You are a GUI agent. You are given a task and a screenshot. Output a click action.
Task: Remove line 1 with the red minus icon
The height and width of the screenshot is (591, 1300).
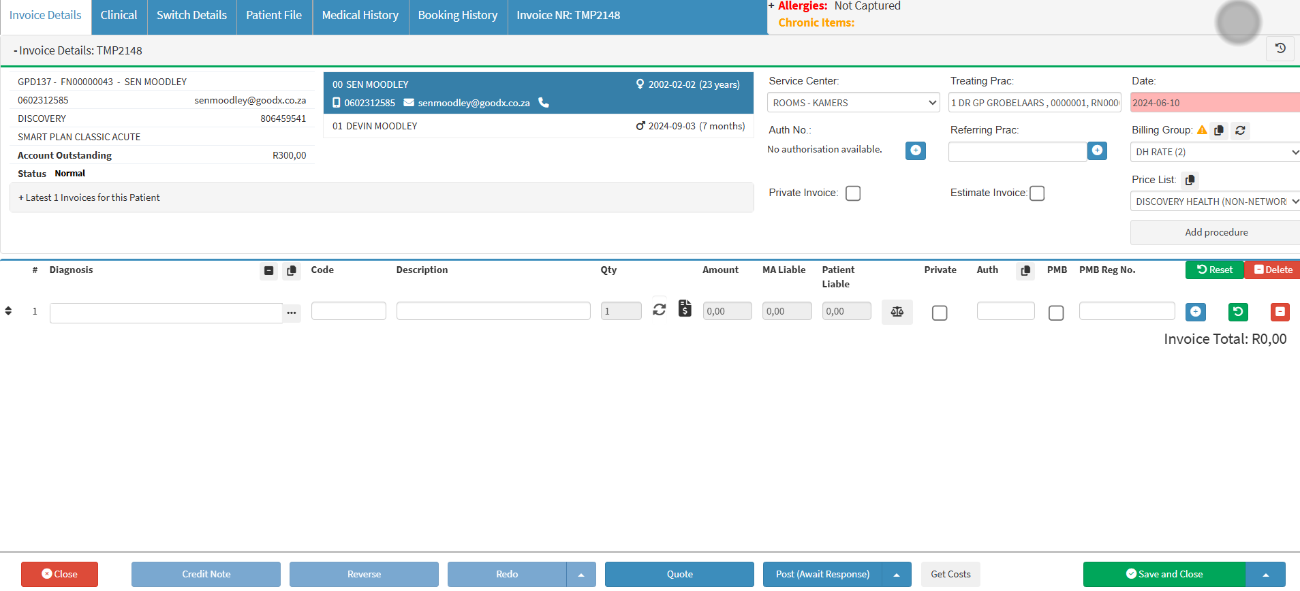pos(1280,312)
